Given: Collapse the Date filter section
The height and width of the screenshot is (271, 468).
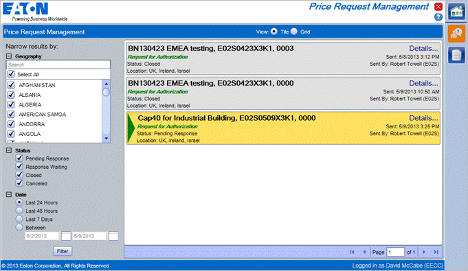Looking at the screenshot, I should click(9, 194).
